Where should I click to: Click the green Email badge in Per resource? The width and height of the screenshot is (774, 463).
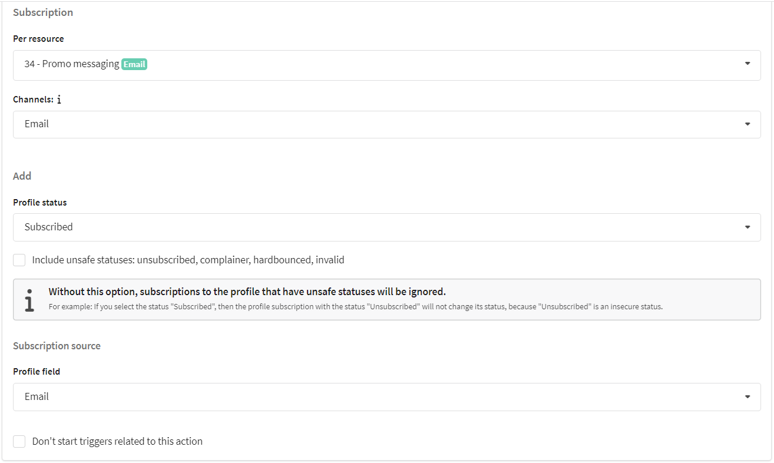coord(134,65)
